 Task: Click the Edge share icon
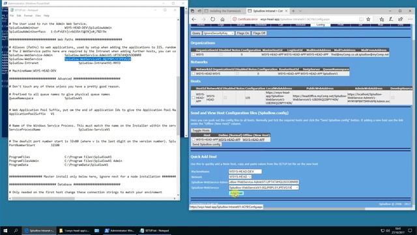click(400, 19)
